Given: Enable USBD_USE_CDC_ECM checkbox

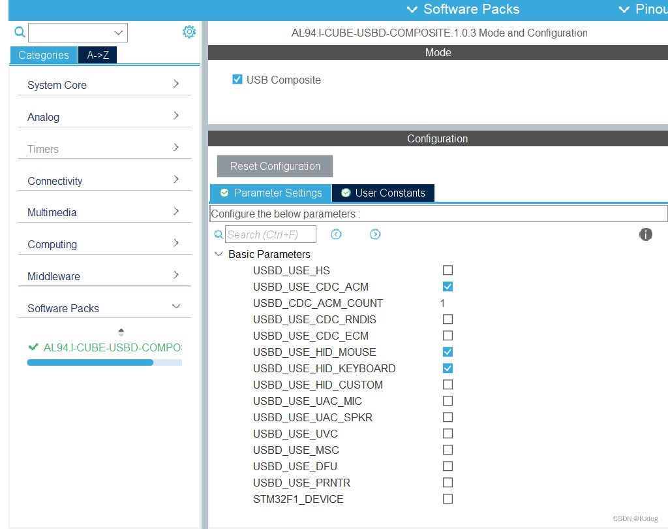Looking at the screenshot, I should coord(448,335).
